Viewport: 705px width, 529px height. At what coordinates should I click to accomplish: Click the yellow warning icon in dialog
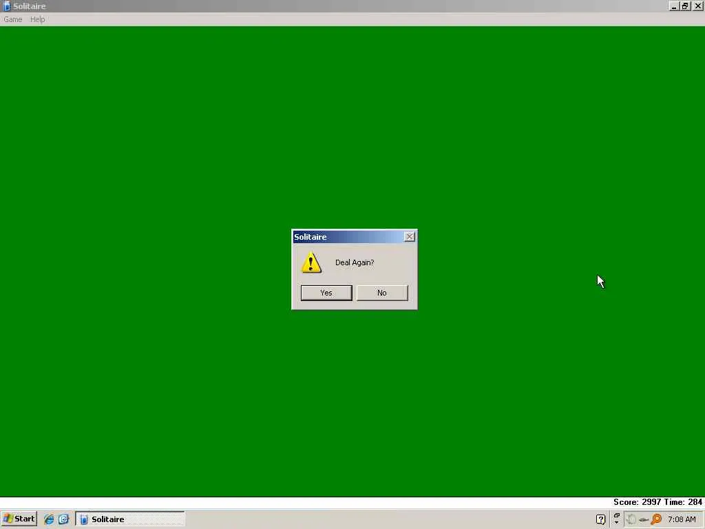(x=311, y=262)
